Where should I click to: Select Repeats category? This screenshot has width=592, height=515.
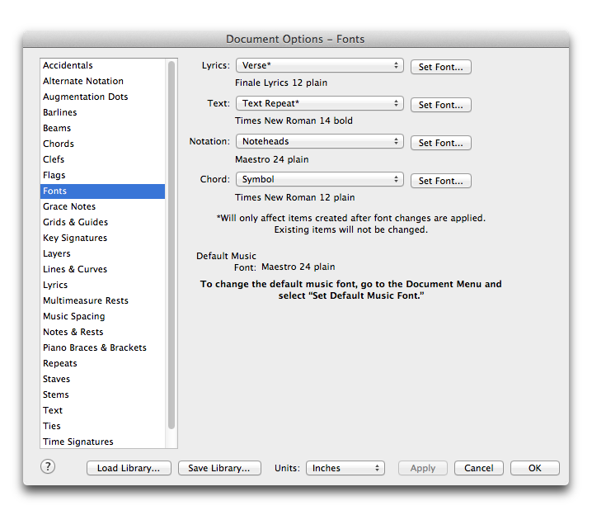pyautogui.click(x=102, y=363)
